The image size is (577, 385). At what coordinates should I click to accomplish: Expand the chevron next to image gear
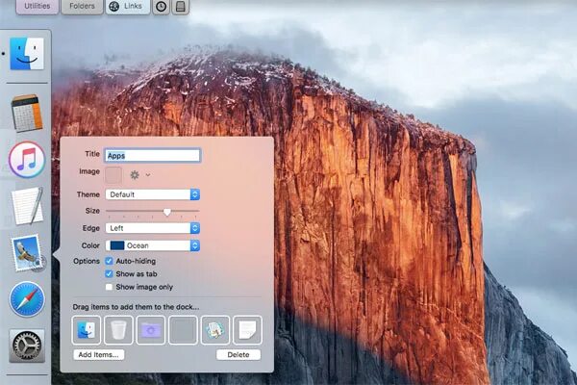pyautogui.click(x=148, y=175)
